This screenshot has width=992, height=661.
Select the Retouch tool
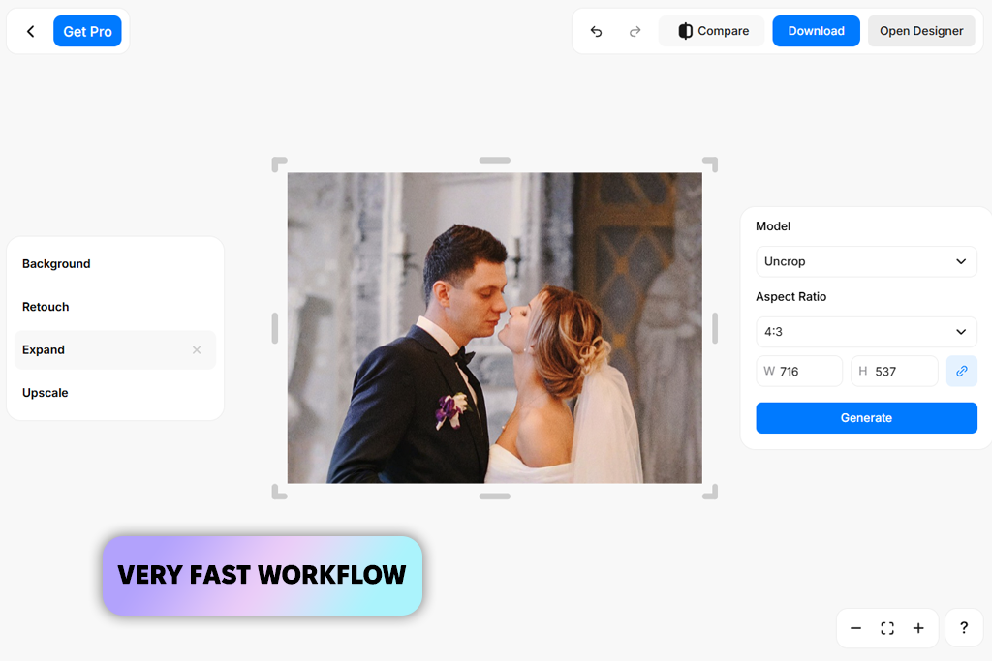[115, 307]
